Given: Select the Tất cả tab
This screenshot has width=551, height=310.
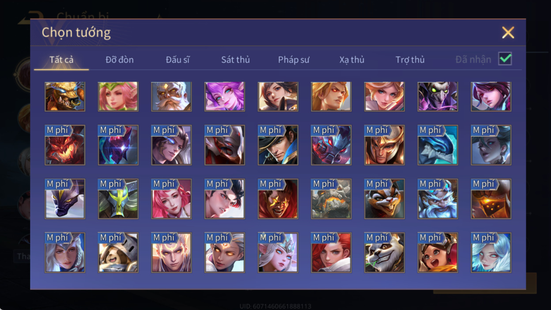Looking at the screenshot, I should point(61,60).
